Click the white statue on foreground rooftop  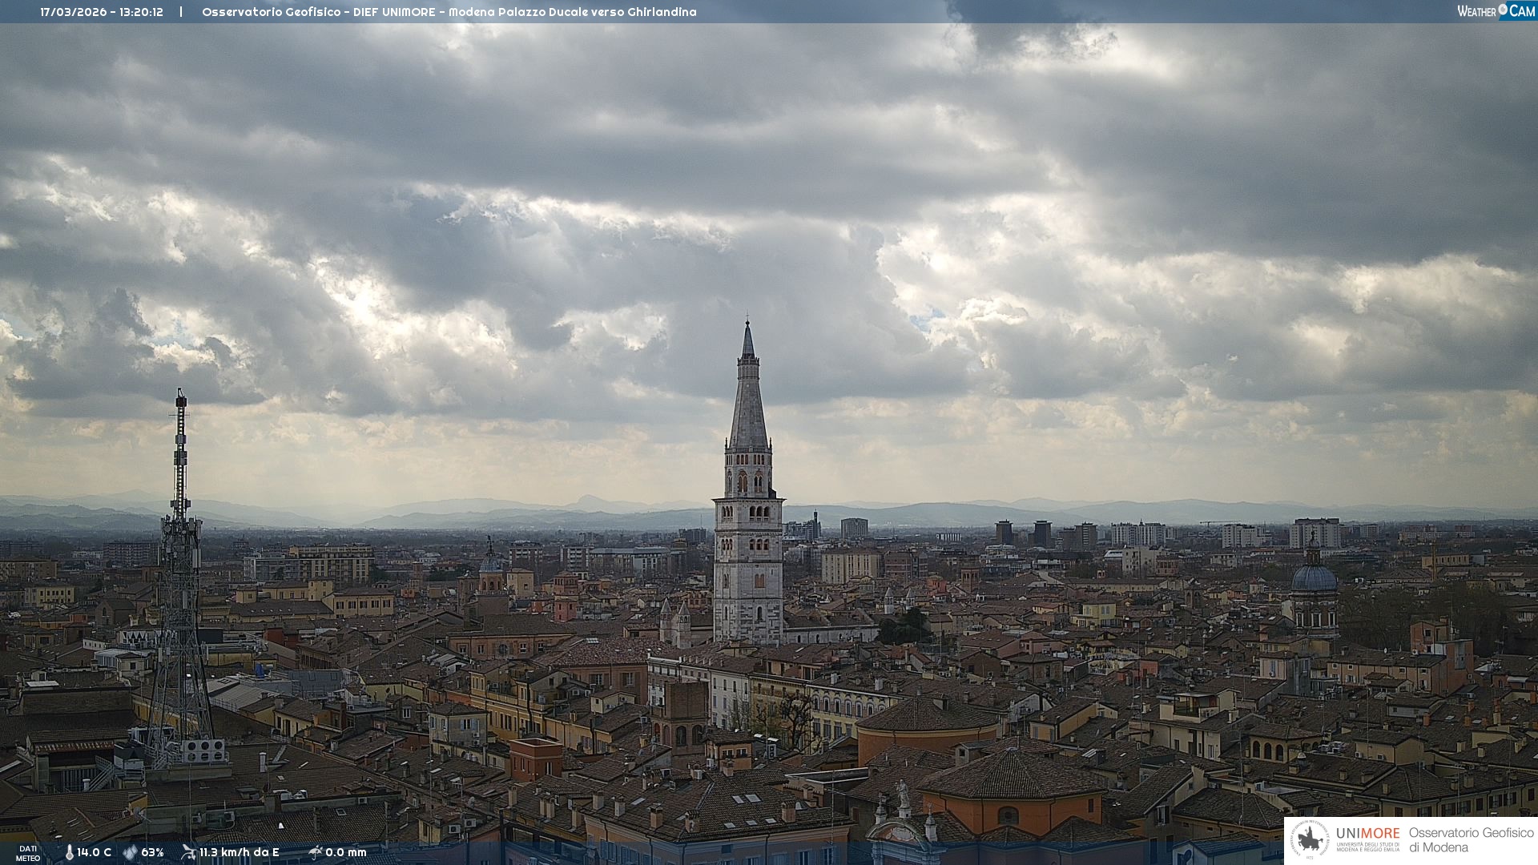(x=903, y=793)
